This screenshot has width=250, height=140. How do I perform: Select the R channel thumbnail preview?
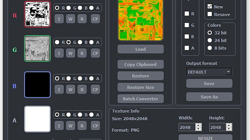37,14
